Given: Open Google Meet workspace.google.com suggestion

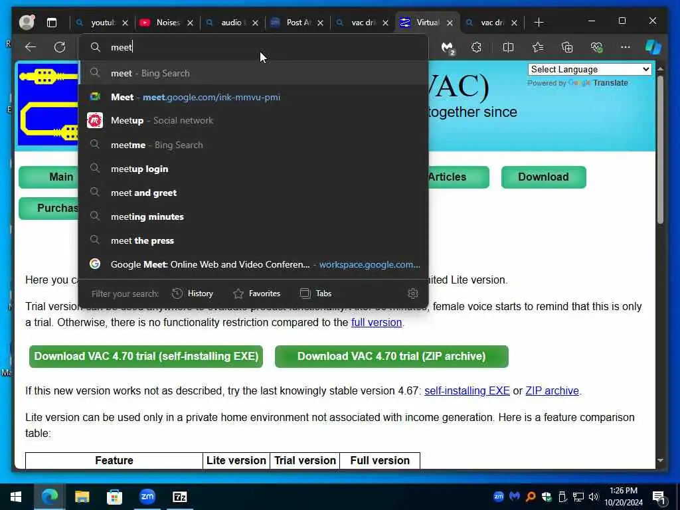Looking at the screenshot, I should (x=253, y=264).
